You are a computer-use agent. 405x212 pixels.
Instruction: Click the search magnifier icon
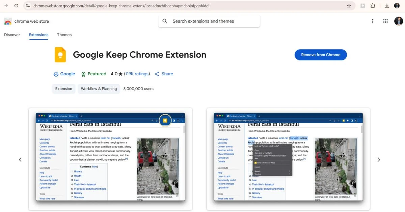tap(165, 21)
